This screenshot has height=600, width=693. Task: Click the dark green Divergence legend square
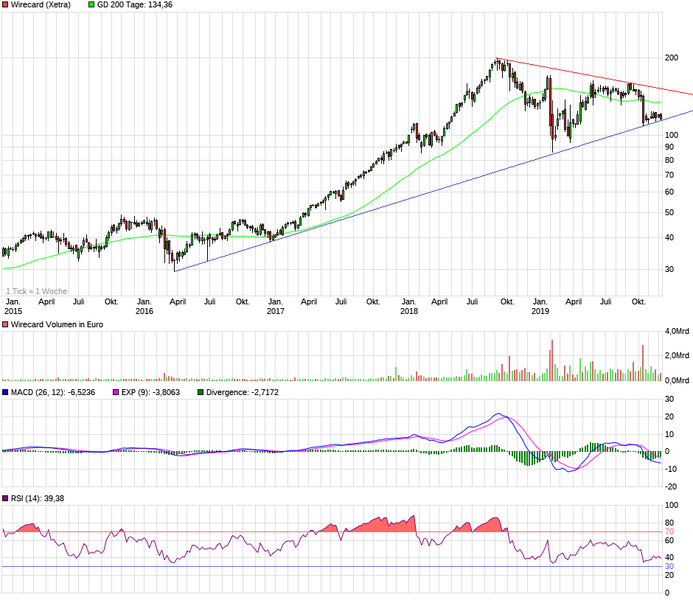point(200,392)
